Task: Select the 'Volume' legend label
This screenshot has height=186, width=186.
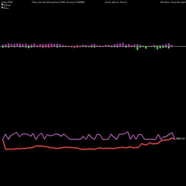Action: point(7,5)
